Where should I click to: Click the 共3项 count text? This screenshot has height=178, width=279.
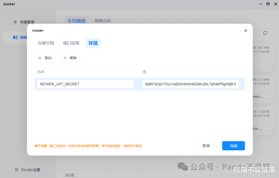click(69, 175)
